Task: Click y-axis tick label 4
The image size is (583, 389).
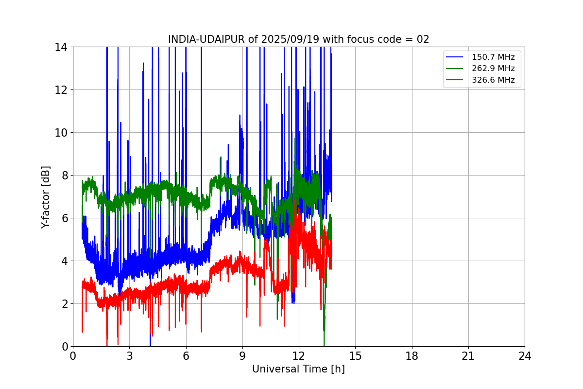Action: (x=65, y=261)
